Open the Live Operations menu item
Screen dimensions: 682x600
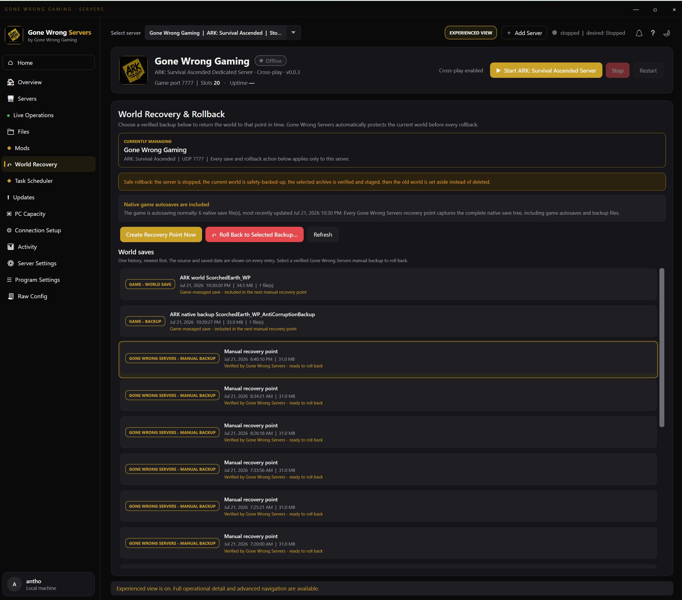click(x=49, y=115)
